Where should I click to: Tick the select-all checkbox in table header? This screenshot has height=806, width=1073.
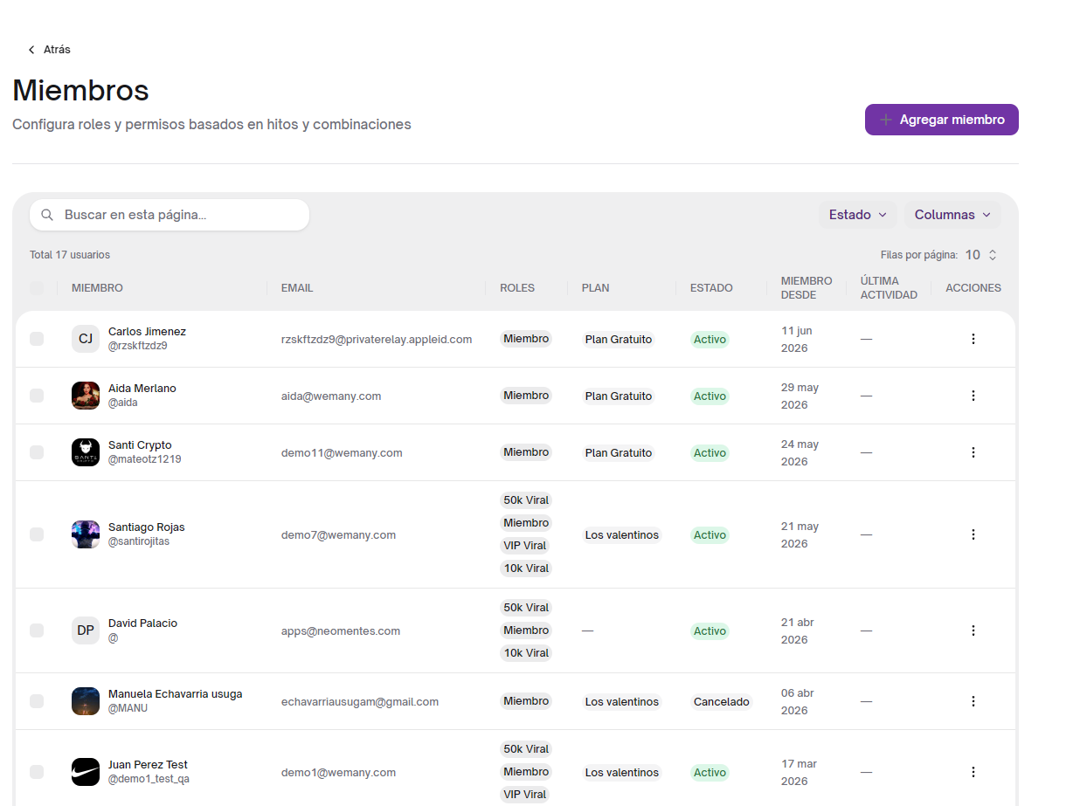coord(37,288)
